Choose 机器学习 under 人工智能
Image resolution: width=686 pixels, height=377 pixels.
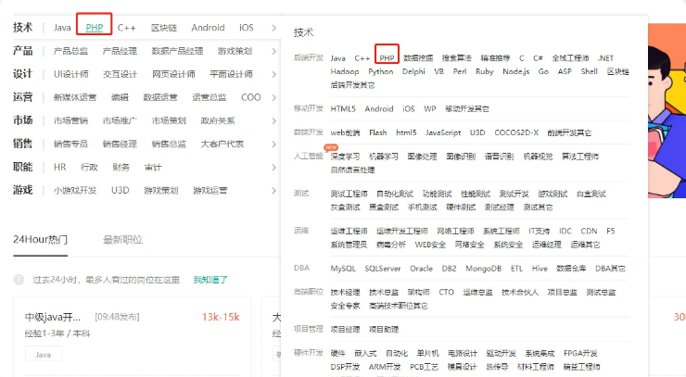[x=384, y=157]
